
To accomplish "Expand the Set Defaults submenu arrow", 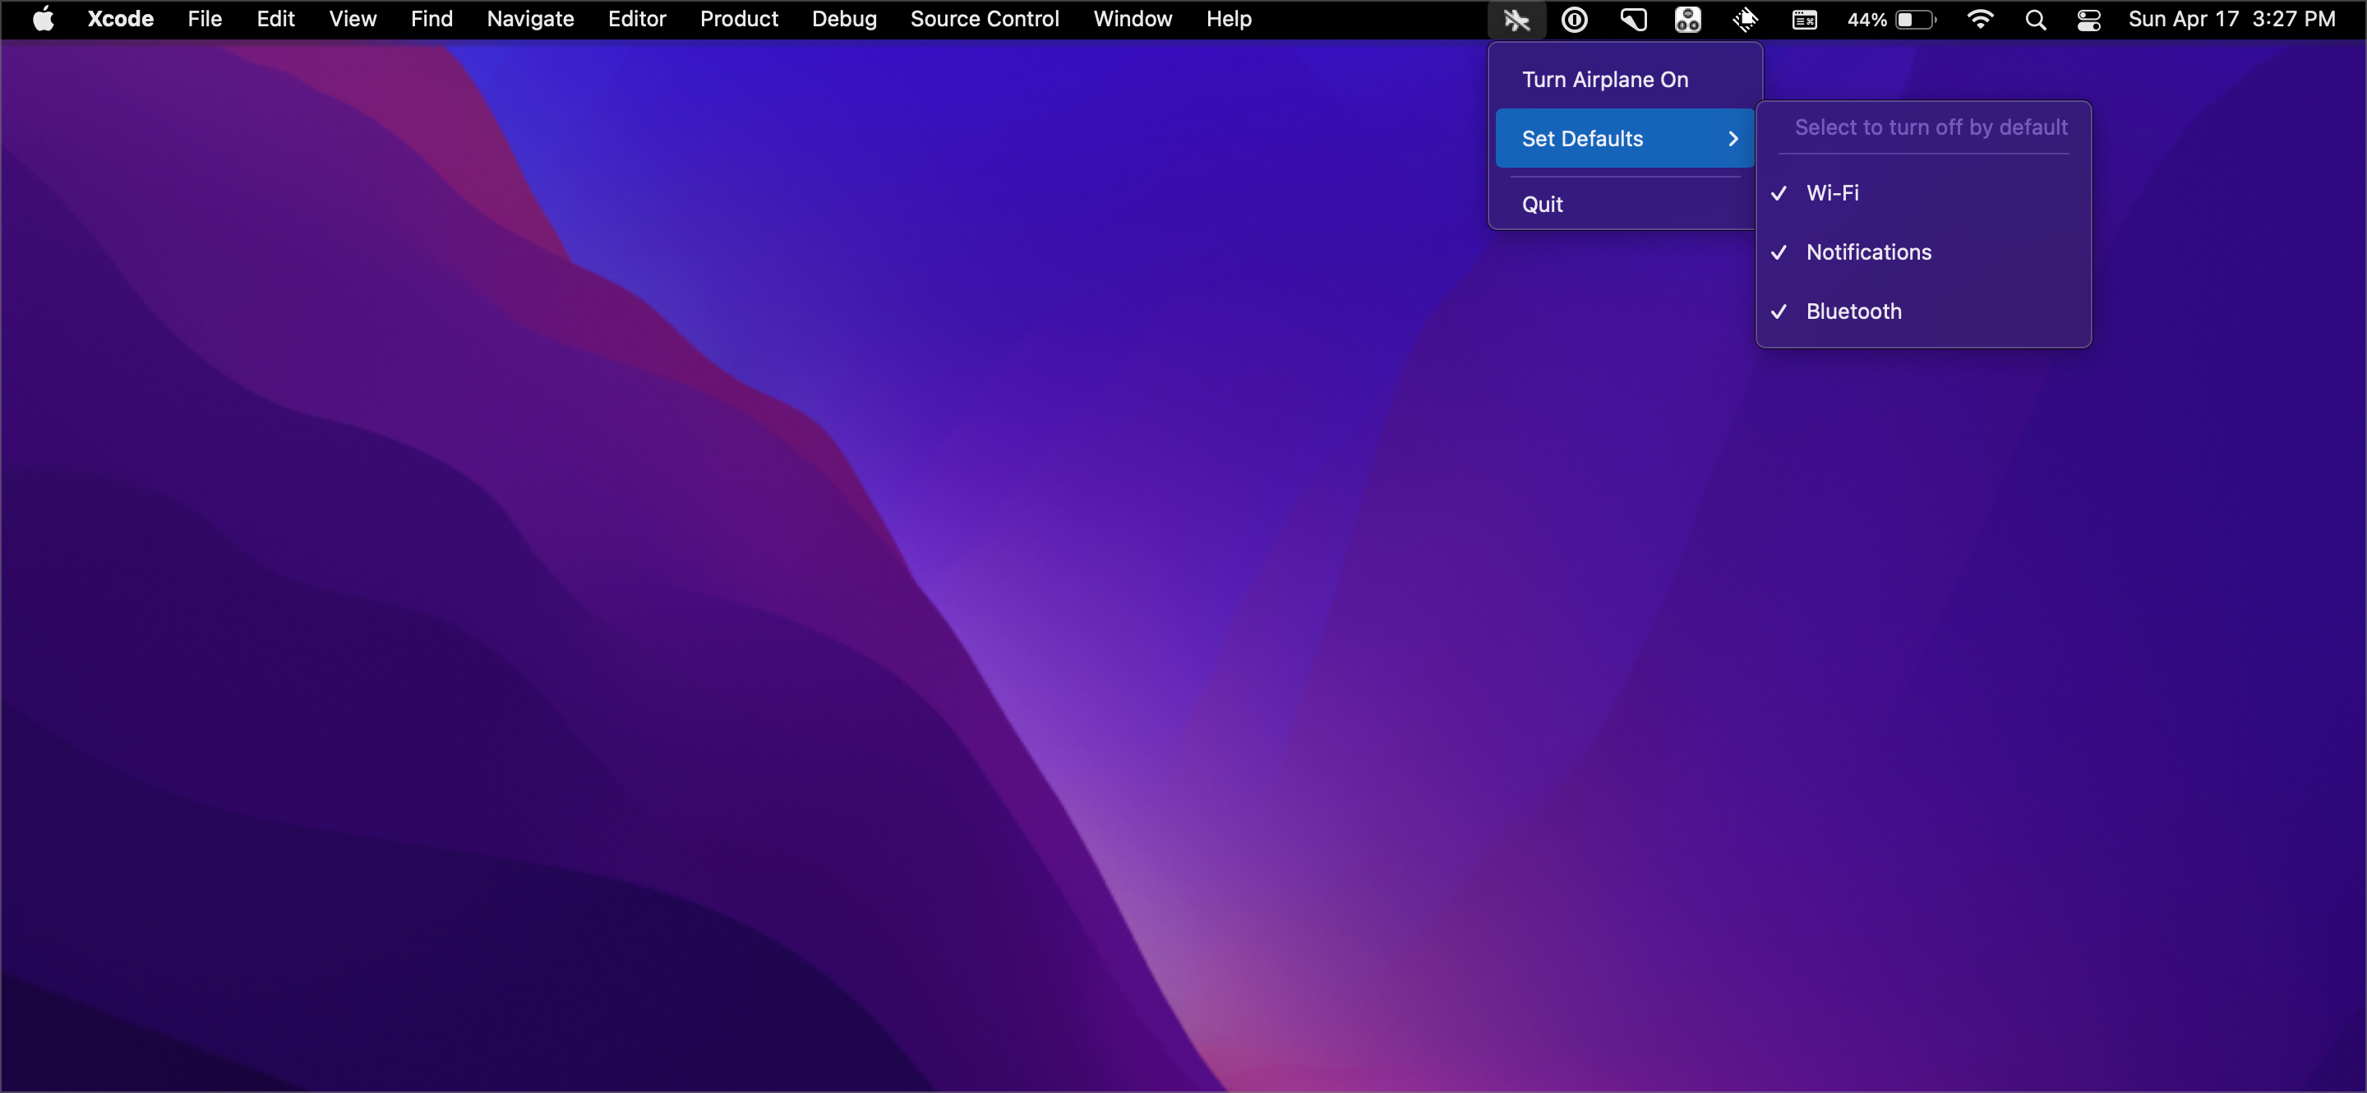I will point(1733,139).
